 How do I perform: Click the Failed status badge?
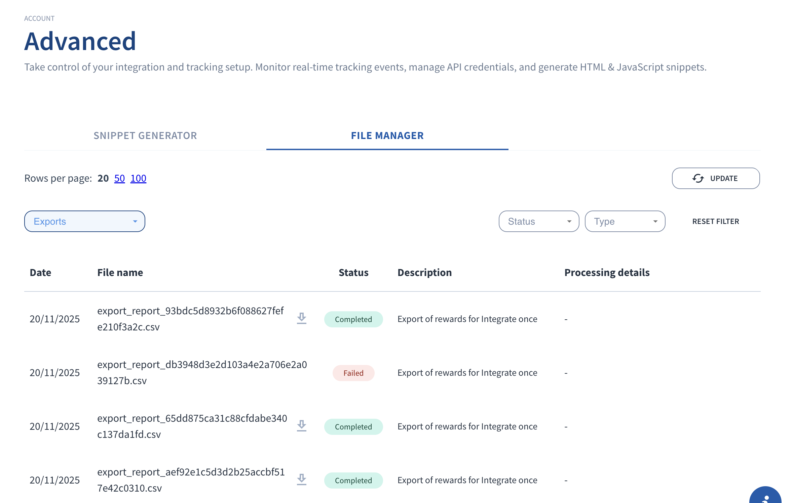click(x=353, y=373)
